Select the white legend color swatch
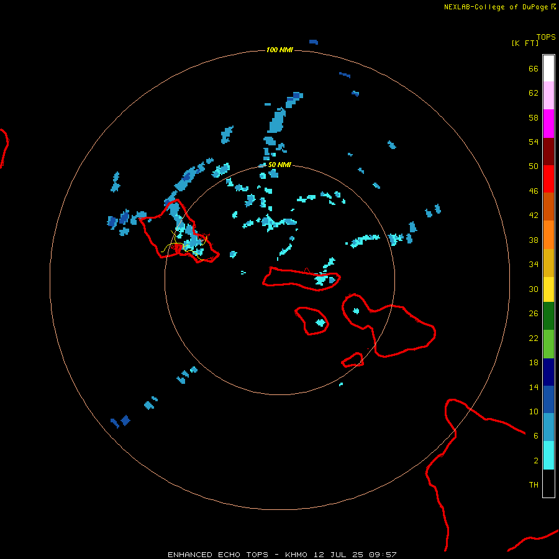The height and width of the screenshot is (559, 559). (x=548, y=68)
